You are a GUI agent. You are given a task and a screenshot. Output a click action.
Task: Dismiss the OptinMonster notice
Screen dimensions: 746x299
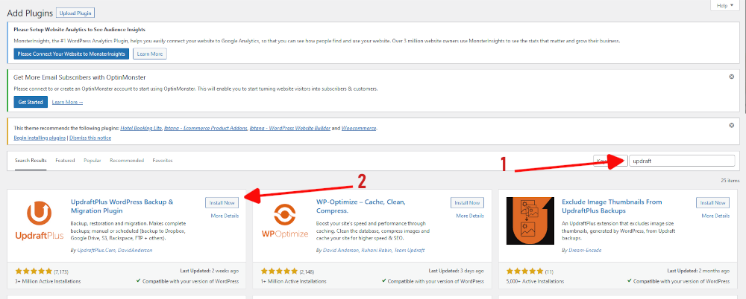tap(731, 77)
